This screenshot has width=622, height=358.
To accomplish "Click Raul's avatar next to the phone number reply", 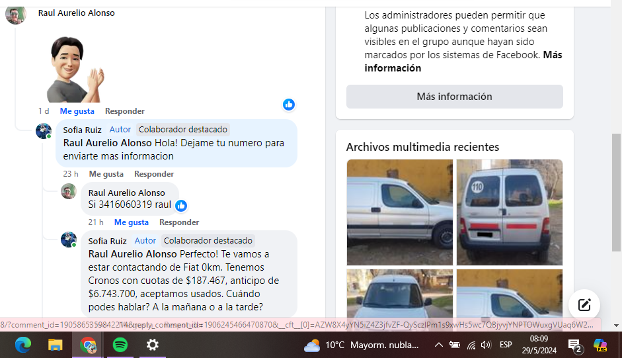I will (69, 192).
